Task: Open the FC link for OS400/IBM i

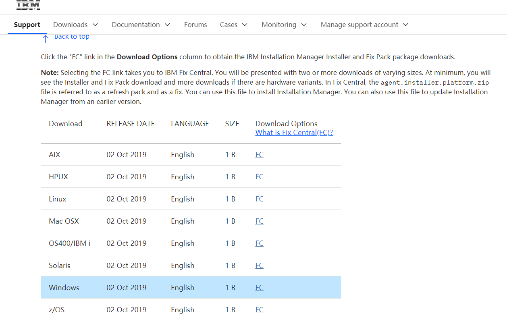Action: click(260, 243)
